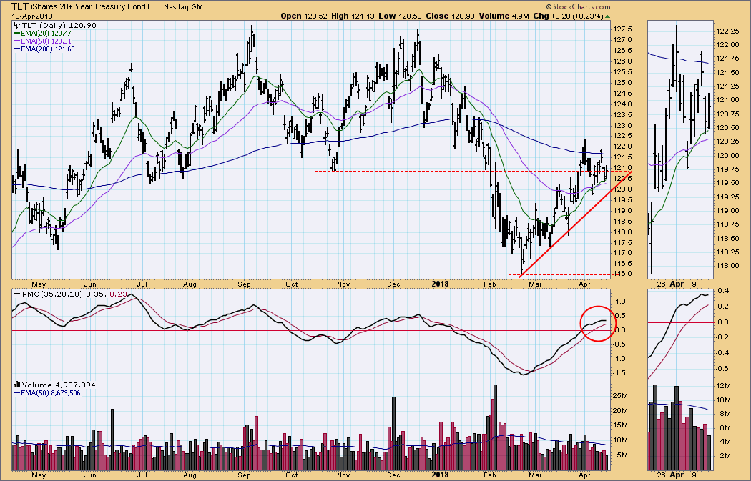Click the 0.4 label on zoomed PMO axis

pyautogui.click(x=724, y=291)
